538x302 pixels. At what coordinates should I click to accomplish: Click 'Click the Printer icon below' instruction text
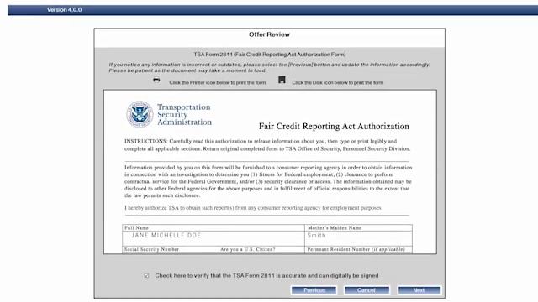[x=218, y=82]
